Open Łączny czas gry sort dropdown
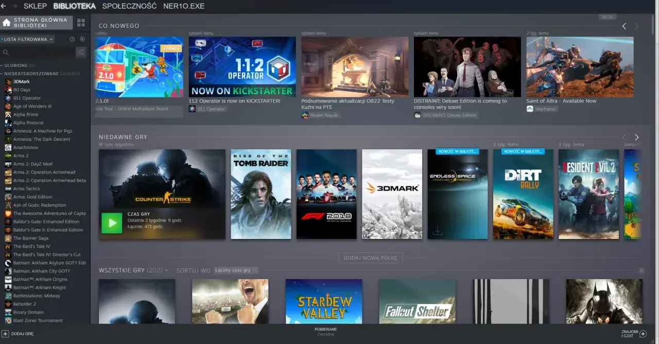 (x=236, y=270)
